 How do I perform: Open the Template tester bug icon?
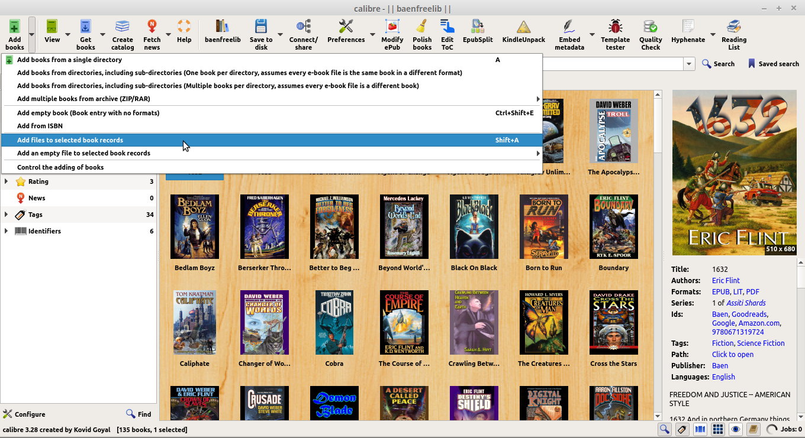click(616, 27)
